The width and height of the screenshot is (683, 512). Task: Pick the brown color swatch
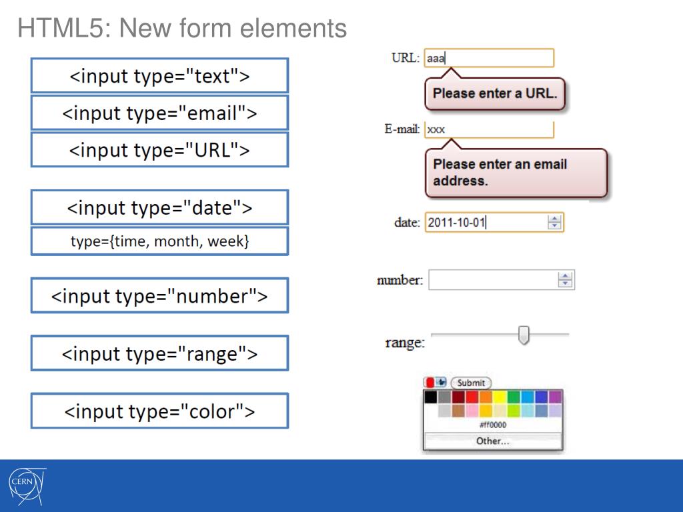[458, 411]
